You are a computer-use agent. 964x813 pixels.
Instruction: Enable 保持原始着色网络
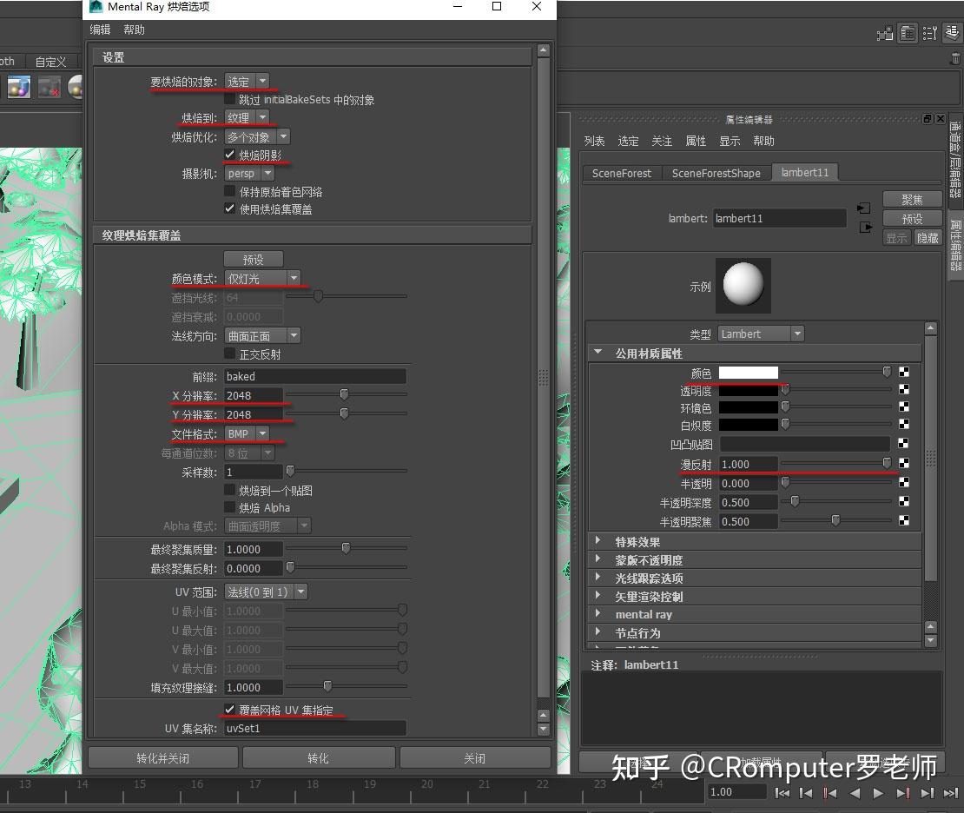pyautogui.click(x=229, y=192)
